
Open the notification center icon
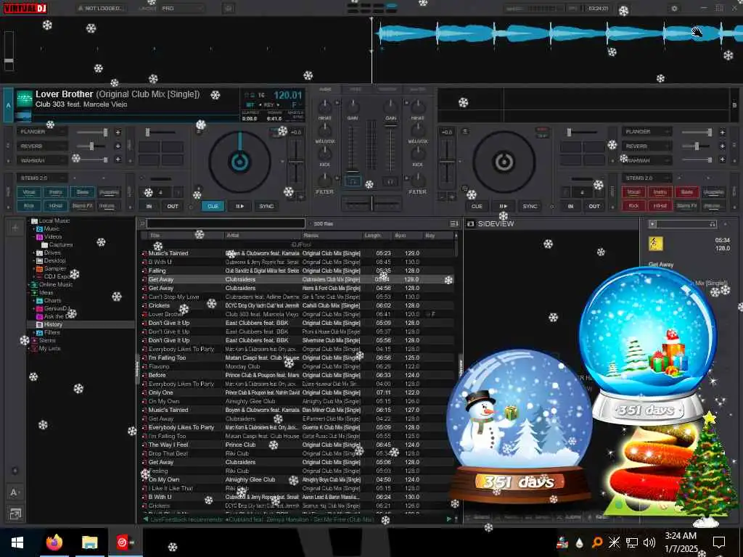(719, 542)
